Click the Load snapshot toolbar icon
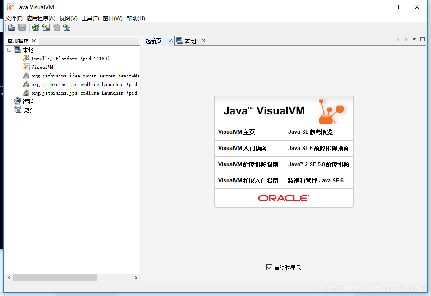The height and width of the screenshot is (296, 431). pos(12,27)
